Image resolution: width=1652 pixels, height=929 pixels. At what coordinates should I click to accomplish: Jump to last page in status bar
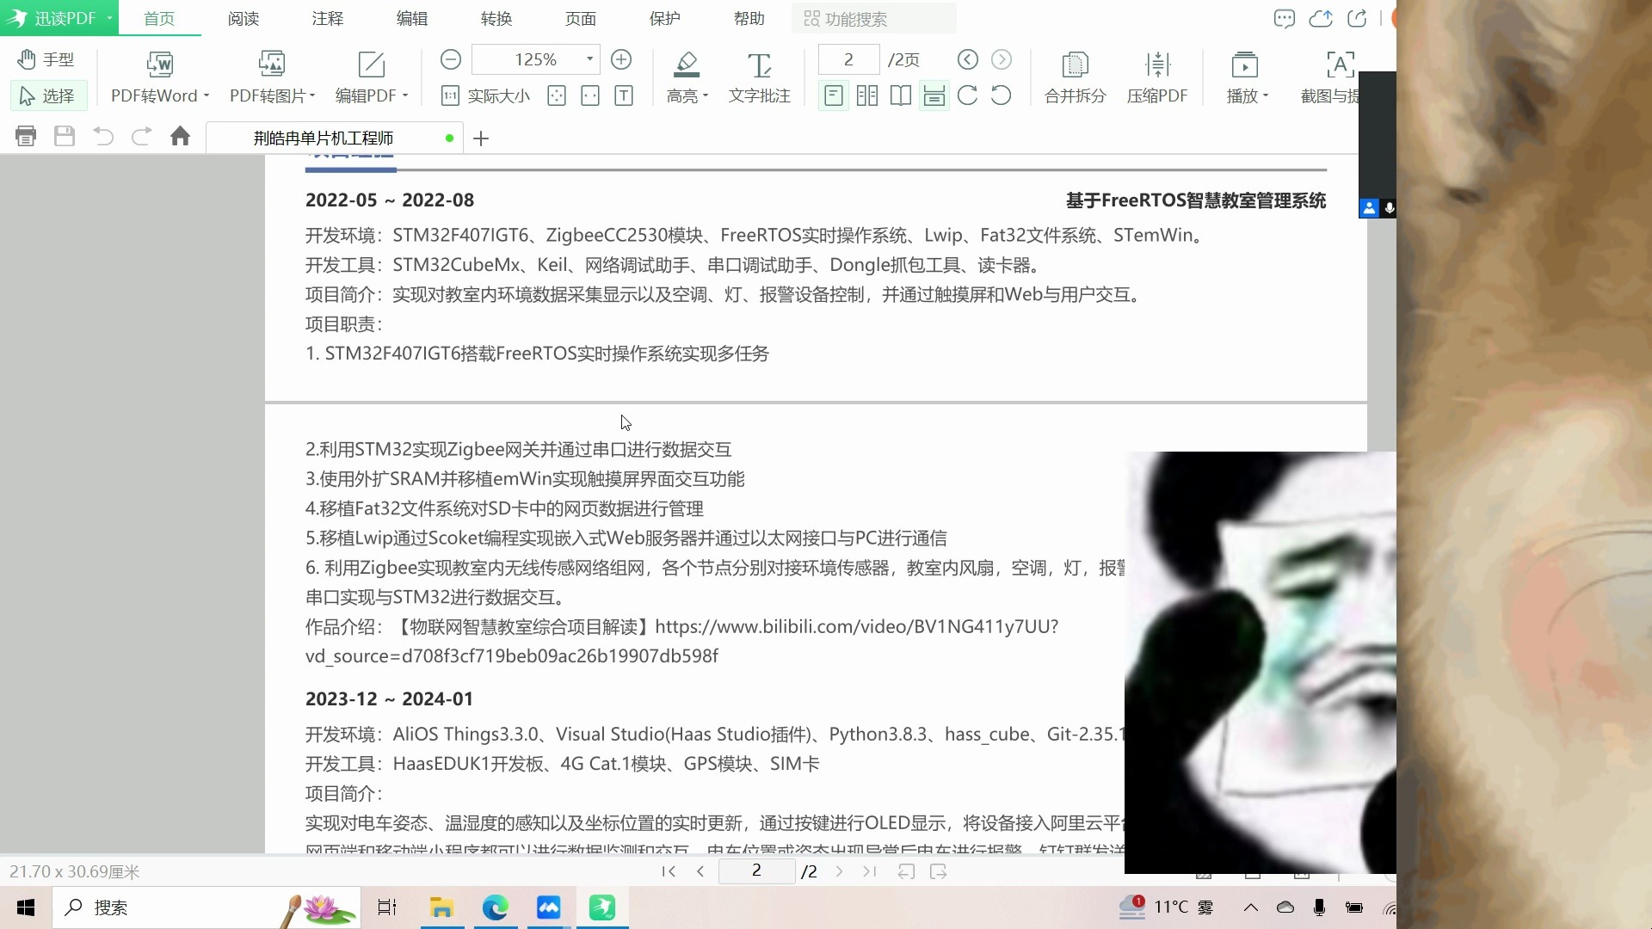pos(870,871)
